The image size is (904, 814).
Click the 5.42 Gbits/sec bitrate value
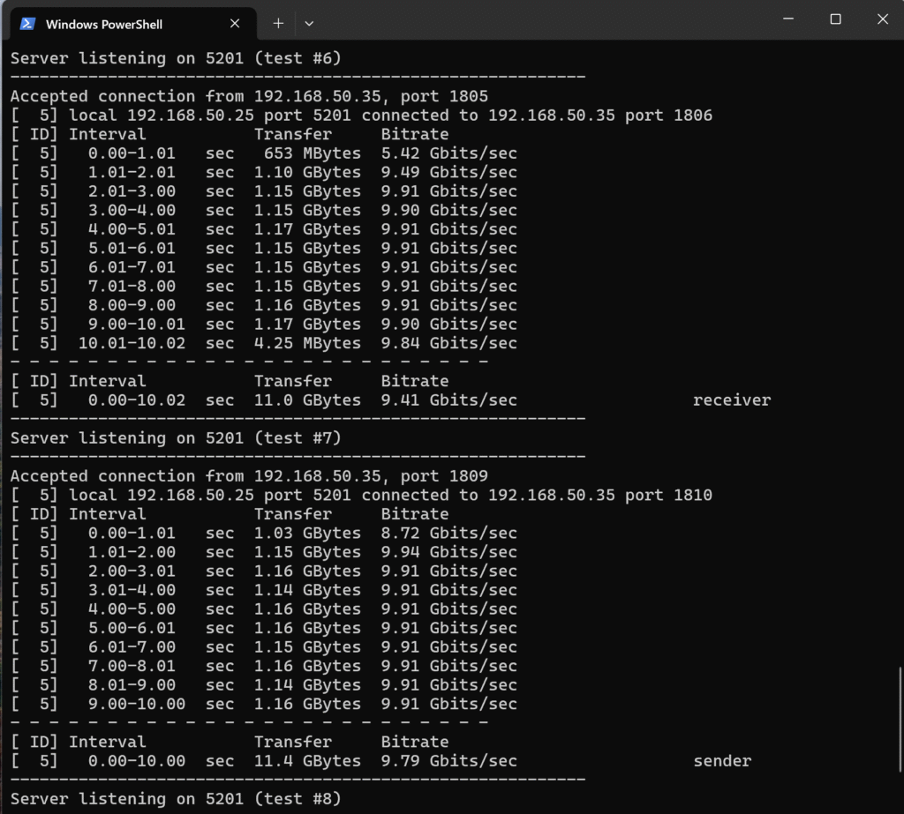point(448,153)
